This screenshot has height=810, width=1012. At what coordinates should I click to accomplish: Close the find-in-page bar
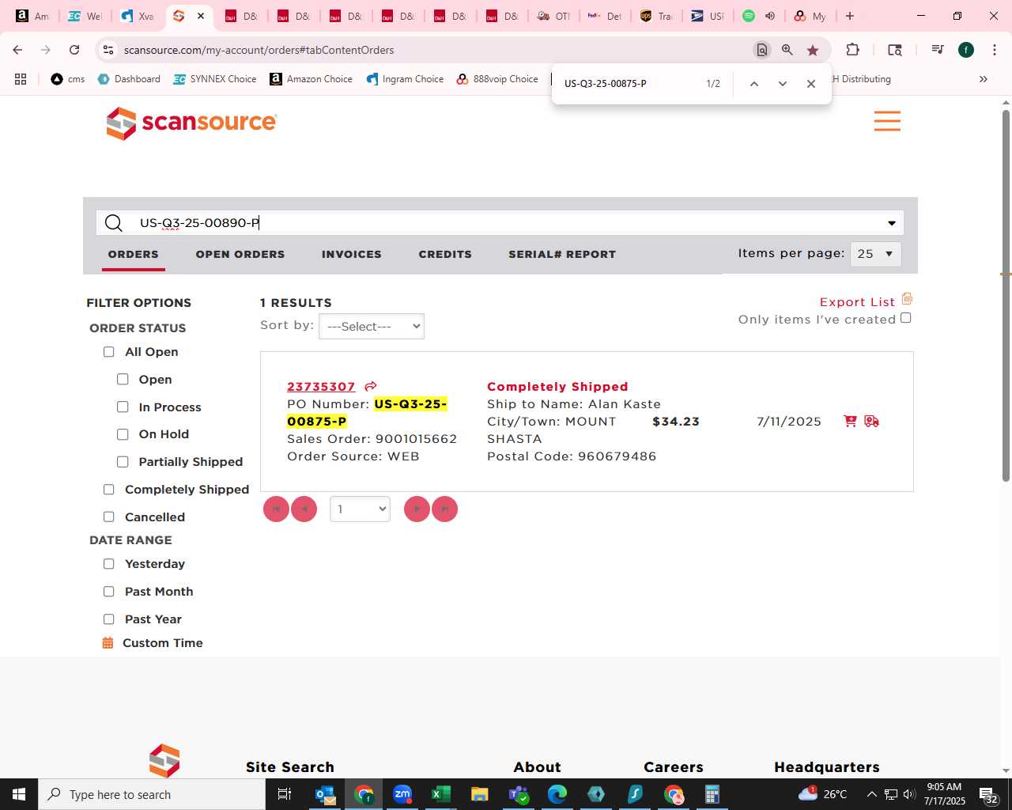(811, 84)
